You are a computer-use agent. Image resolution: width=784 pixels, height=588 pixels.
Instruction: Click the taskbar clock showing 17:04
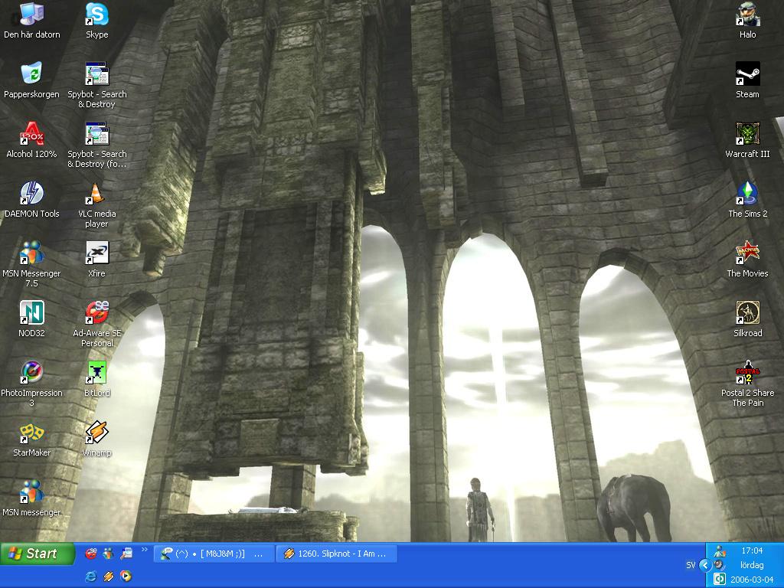pos(752,550)
